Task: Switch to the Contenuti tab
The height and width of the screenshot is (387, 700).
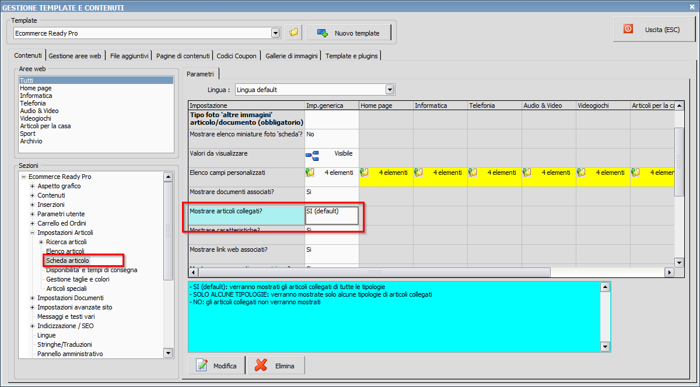Action: pyautogui.click(x=28, y=55)
